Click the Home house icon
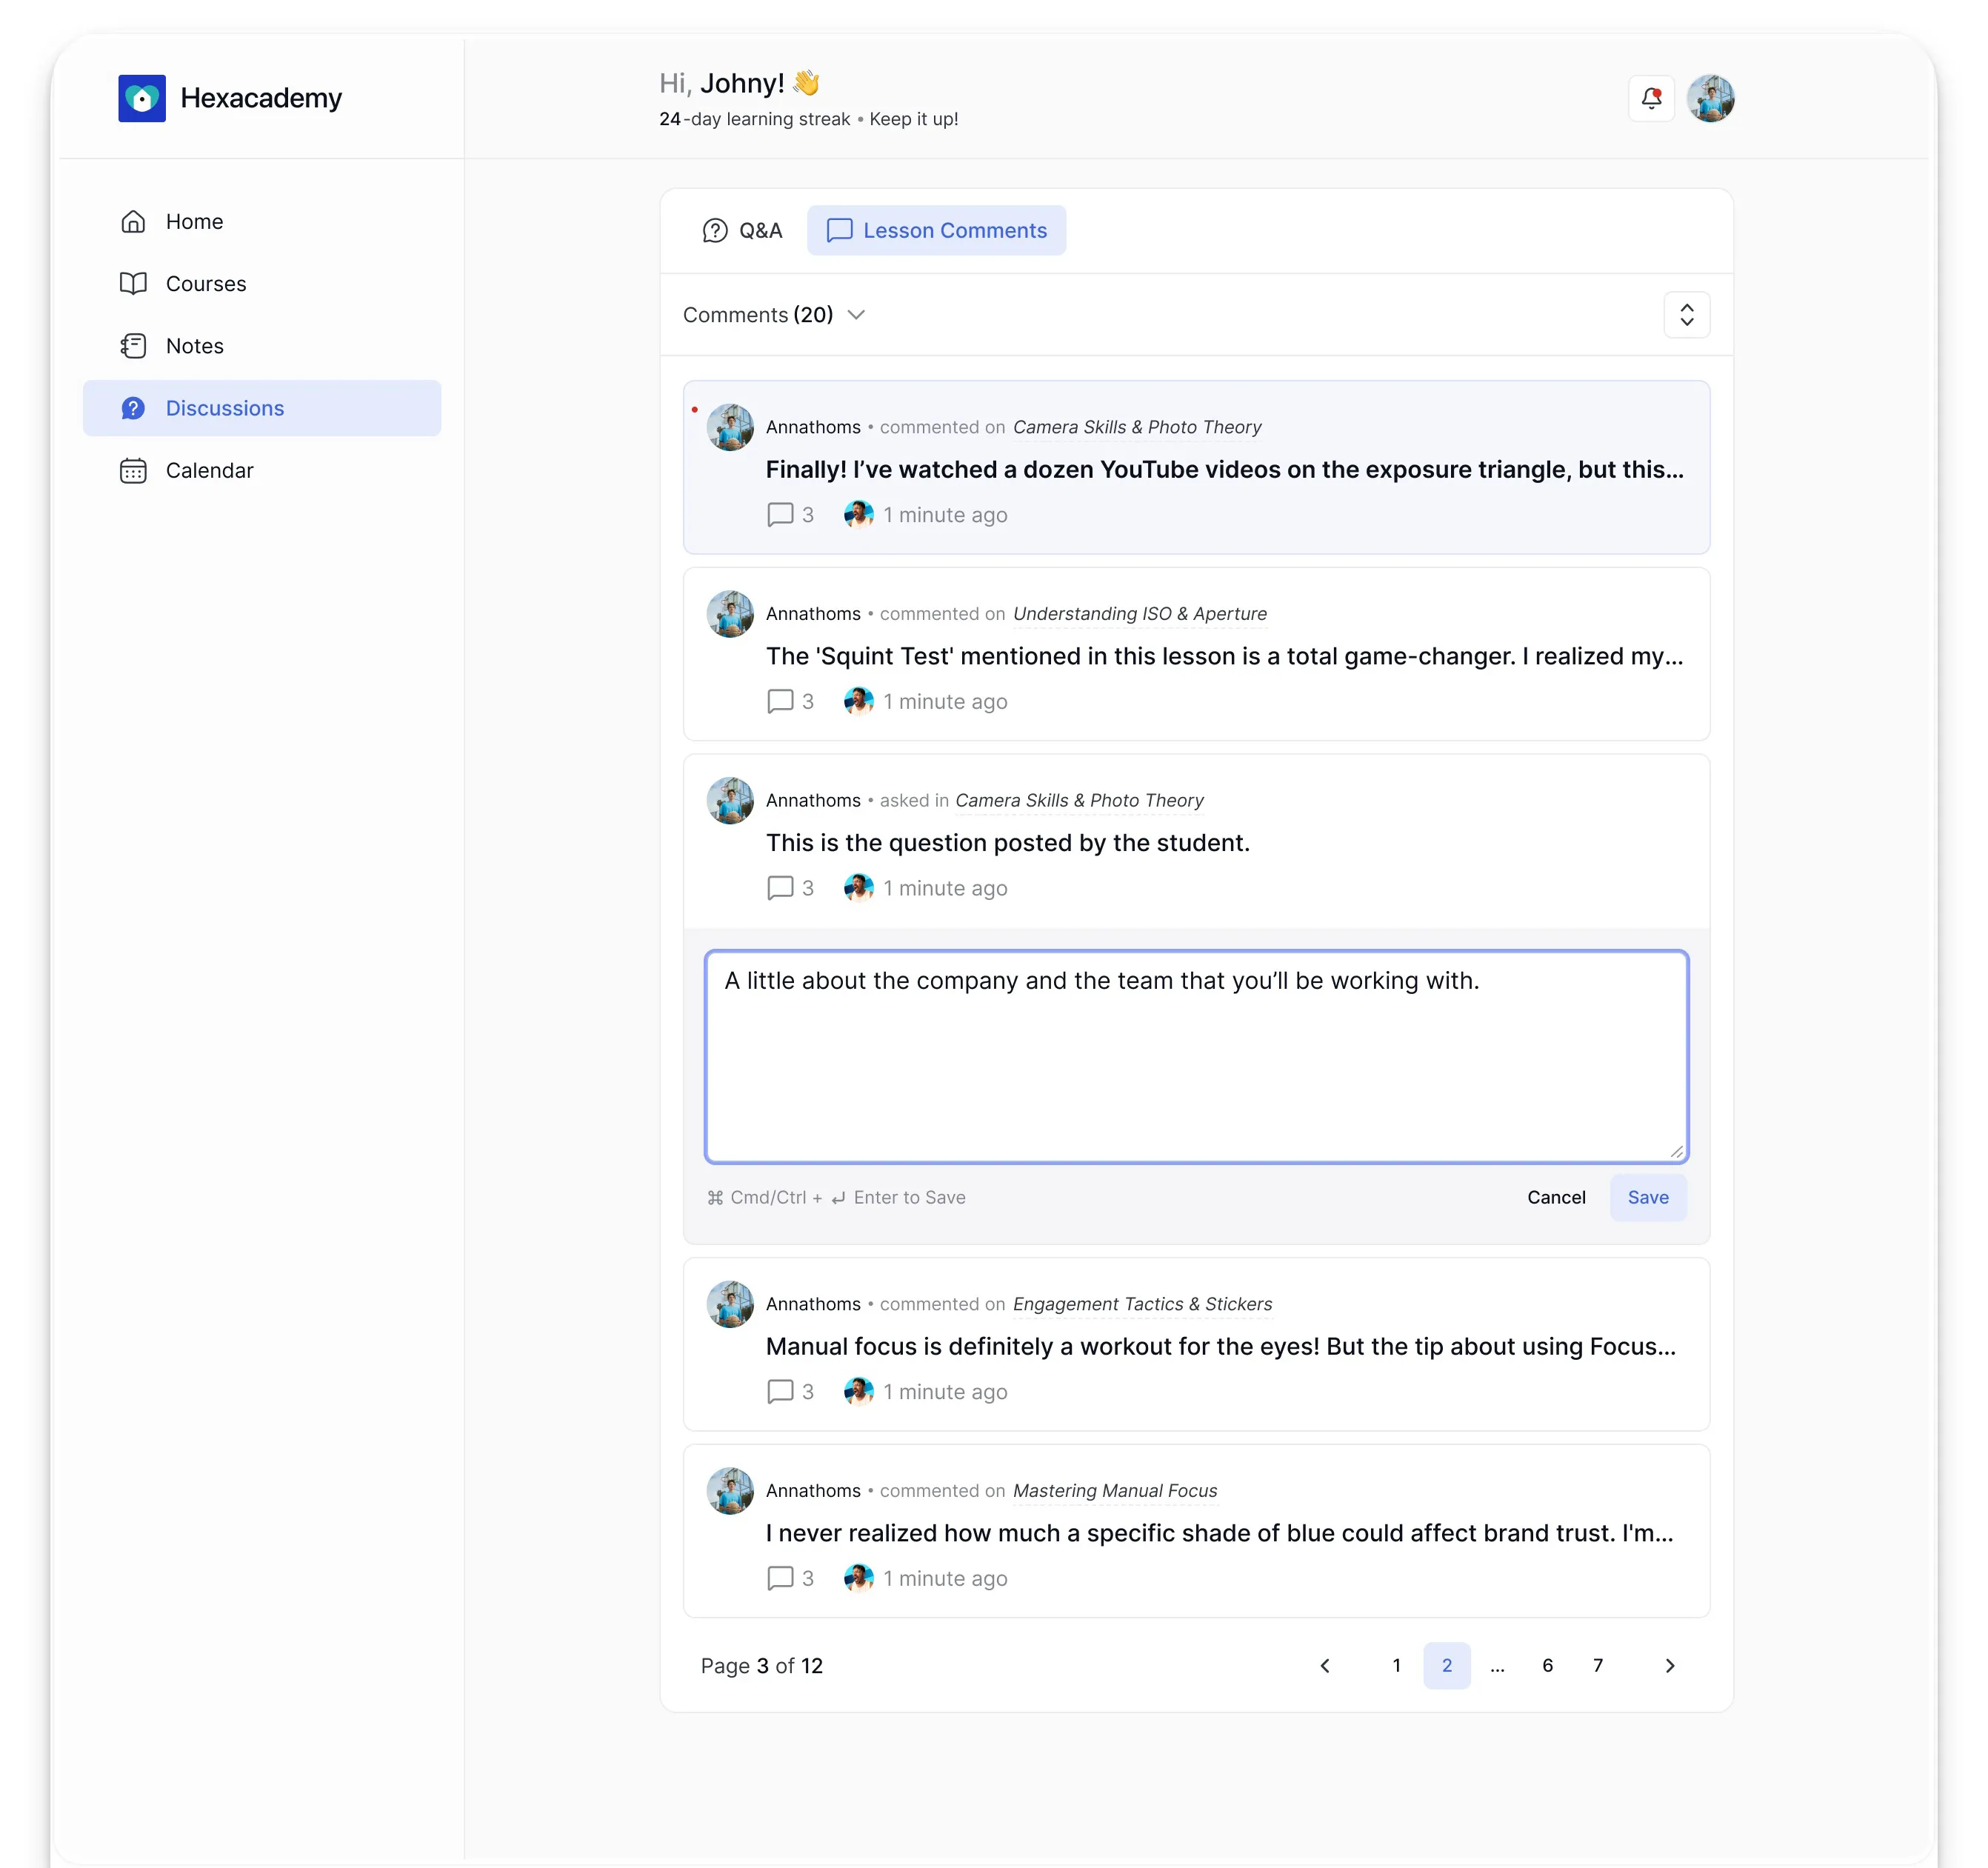 click(133, 221)
